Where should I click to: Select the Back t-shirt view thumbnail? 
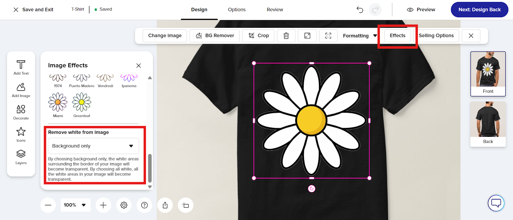click(x=488, y=124)
